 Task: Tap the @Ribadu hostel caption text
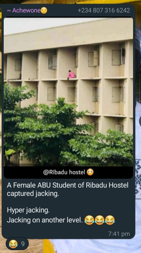tap(64, 172)
